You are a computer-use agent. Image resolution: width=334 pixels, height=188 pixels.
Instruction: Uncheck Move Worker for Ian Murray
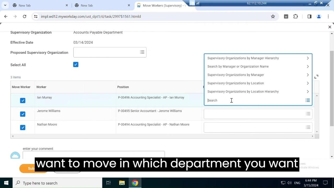point(23,101)
